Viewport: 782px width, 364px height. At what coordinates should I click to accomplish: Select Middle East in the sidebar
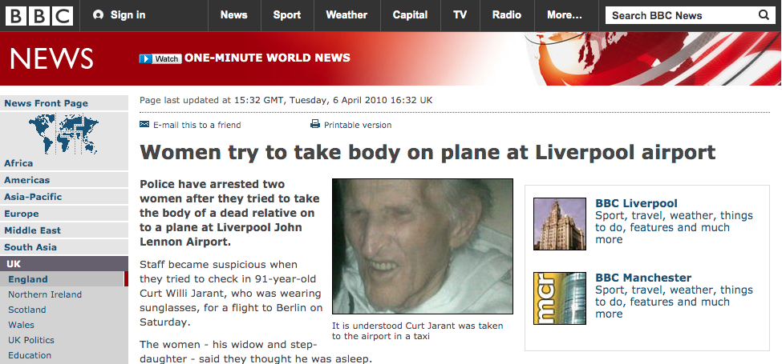coord(32,230)
